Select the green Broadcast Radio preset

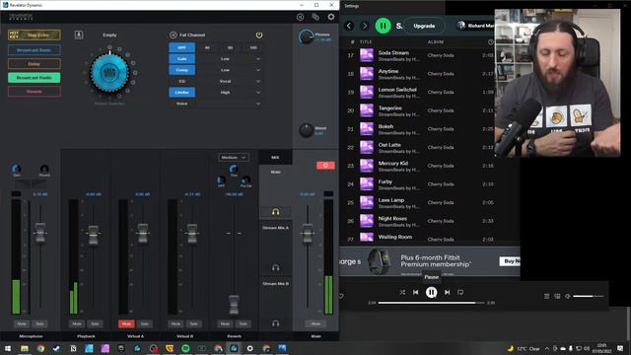(35, 77)
